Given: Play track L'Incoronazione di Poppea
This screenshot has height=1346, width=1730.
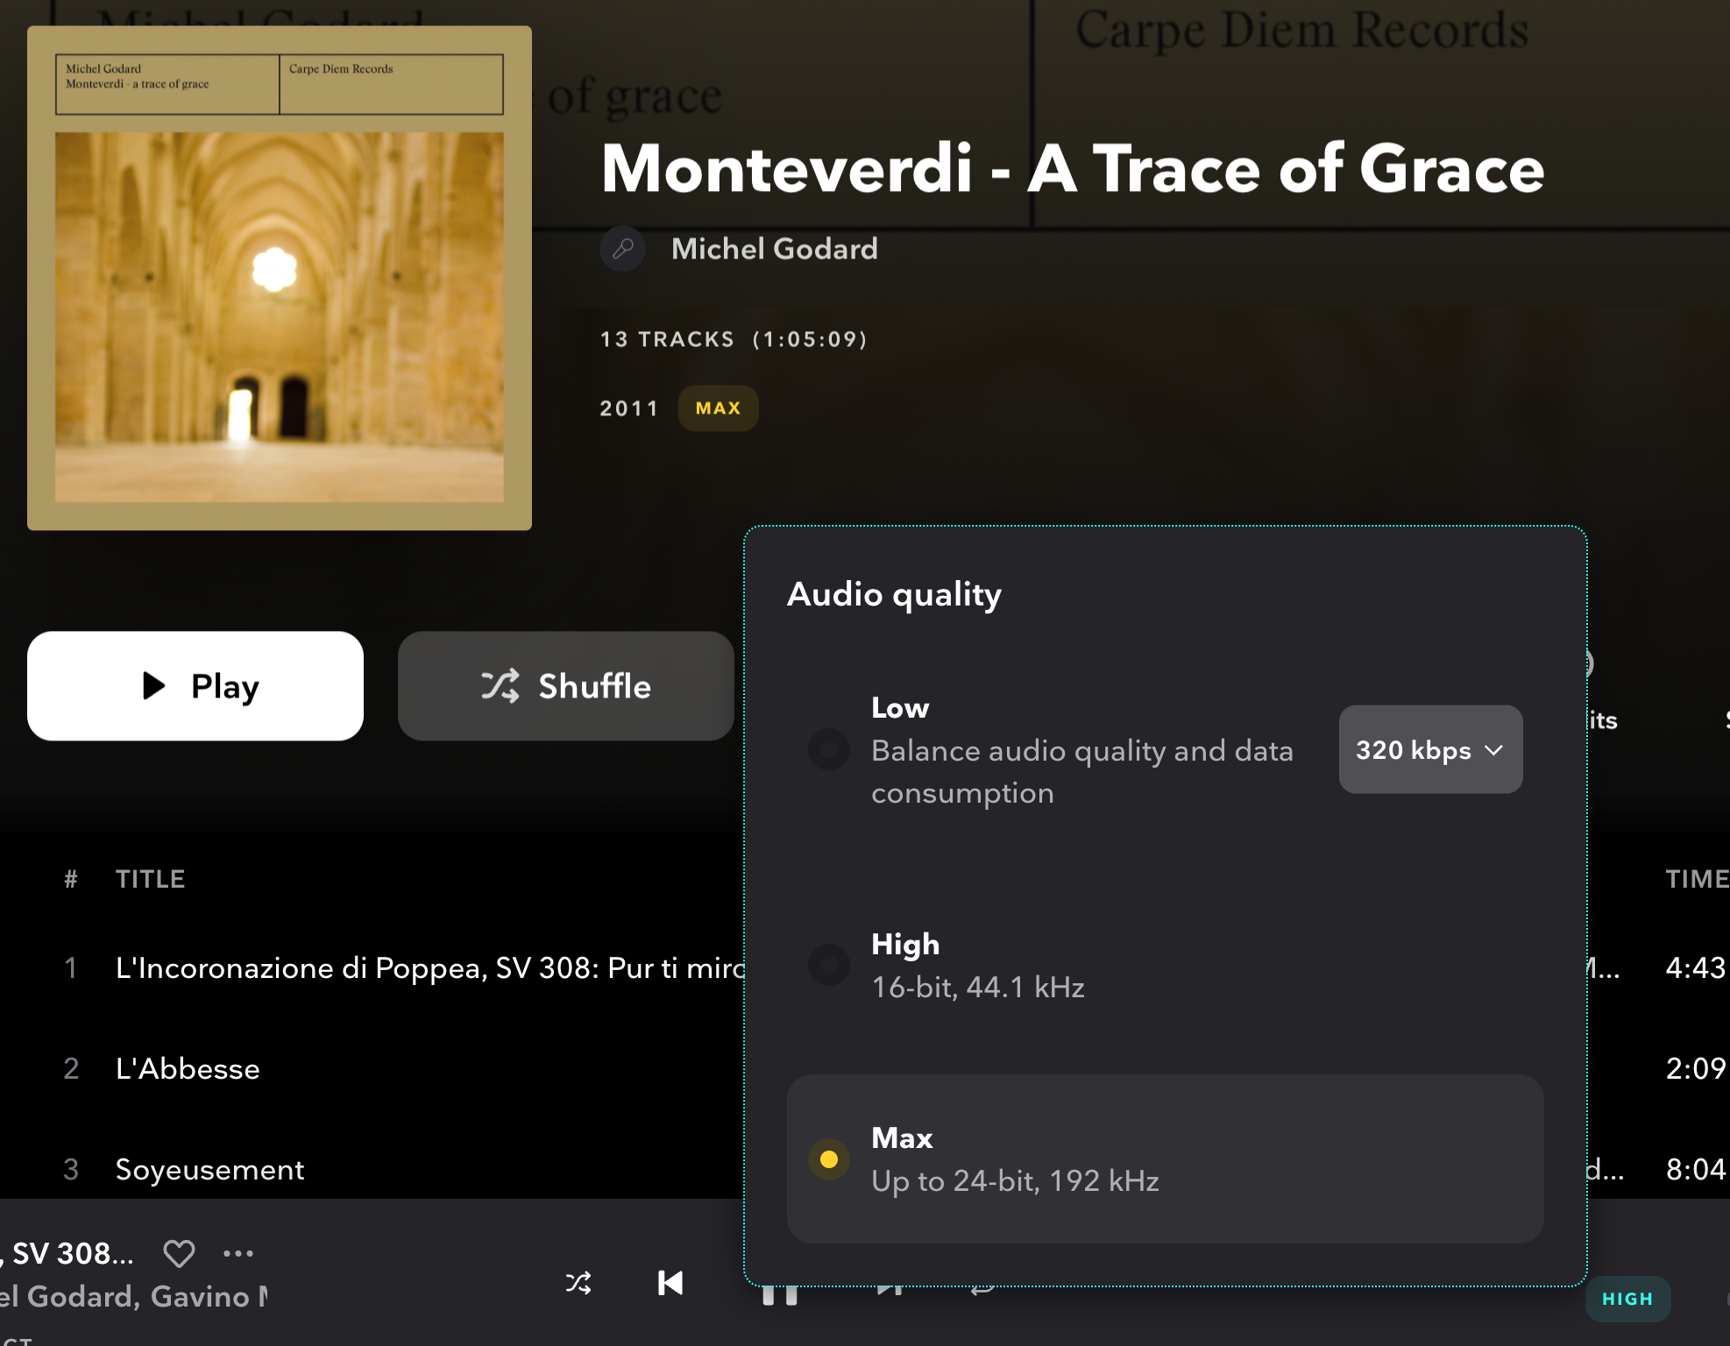Looking at the screenshot, I should (x=429, y=967).
